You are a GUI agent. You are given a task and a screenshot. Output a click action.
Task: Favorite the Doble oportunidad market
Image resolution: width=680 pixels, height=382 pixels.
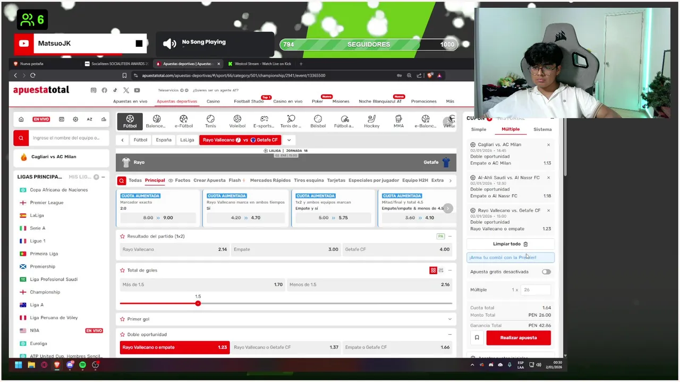(x=122, y=334)
